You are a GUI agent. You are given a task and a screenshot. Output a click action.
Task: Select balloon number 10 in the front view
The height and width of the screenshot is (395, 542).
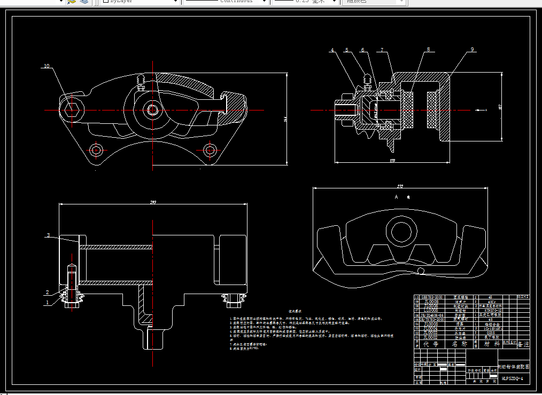(x=47, y=66)
